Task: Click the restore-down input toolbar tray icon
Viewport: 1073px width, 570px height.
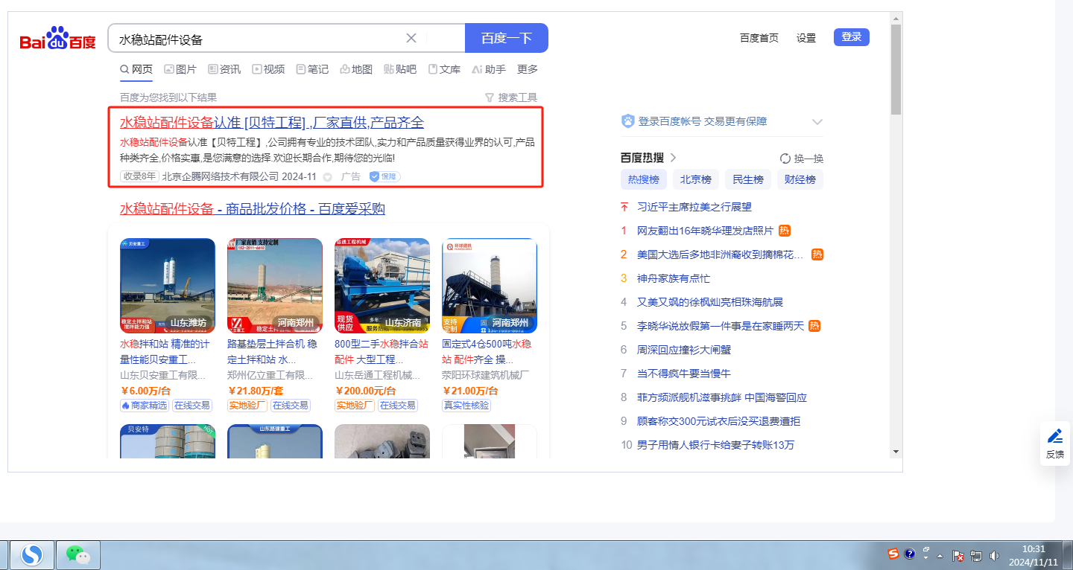Action: tap(926, 548)
